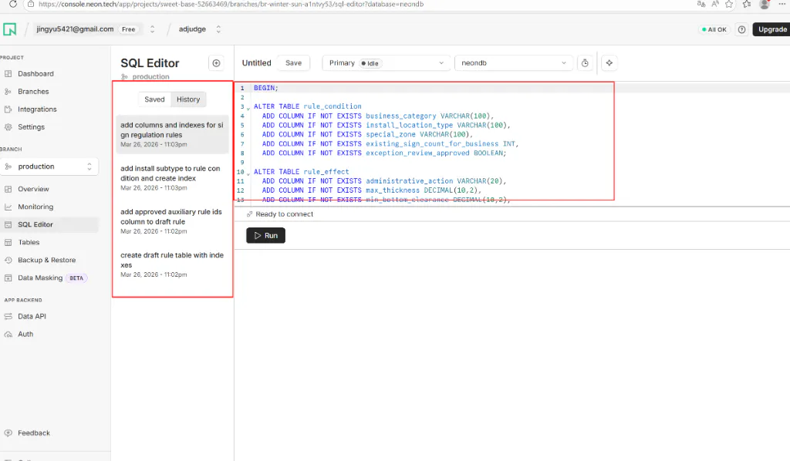This screenshot has height=461, width=790.
Task: Click the Monitoring chart icon
Action: click(x=8, y=207)
